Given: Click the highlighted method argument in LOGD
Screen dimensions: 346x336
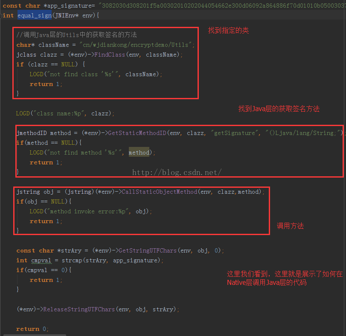Looking at the screenshot, I should tap(139, 153).
